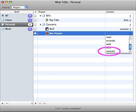Viewport: 136px width, 112px height.
Task: Click the count badge 2 beside Work
Action: 30,29
